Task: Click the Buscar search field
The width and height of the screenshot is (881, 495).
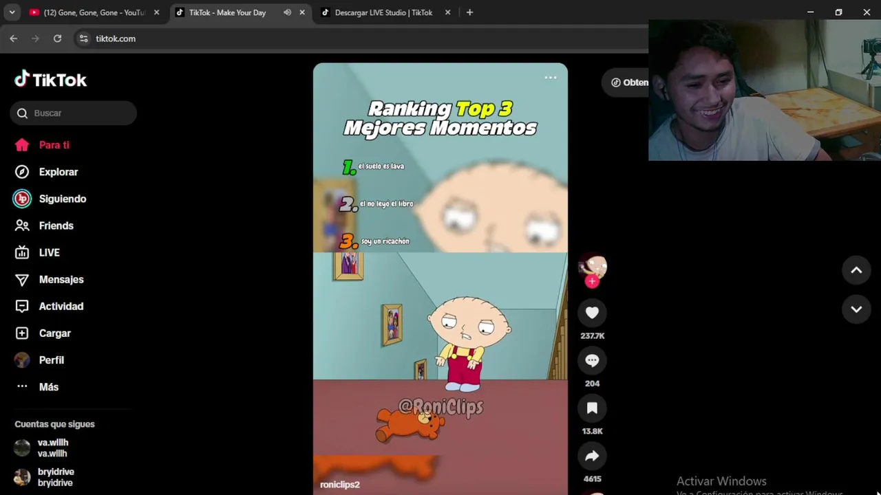Action: [74, 113]
